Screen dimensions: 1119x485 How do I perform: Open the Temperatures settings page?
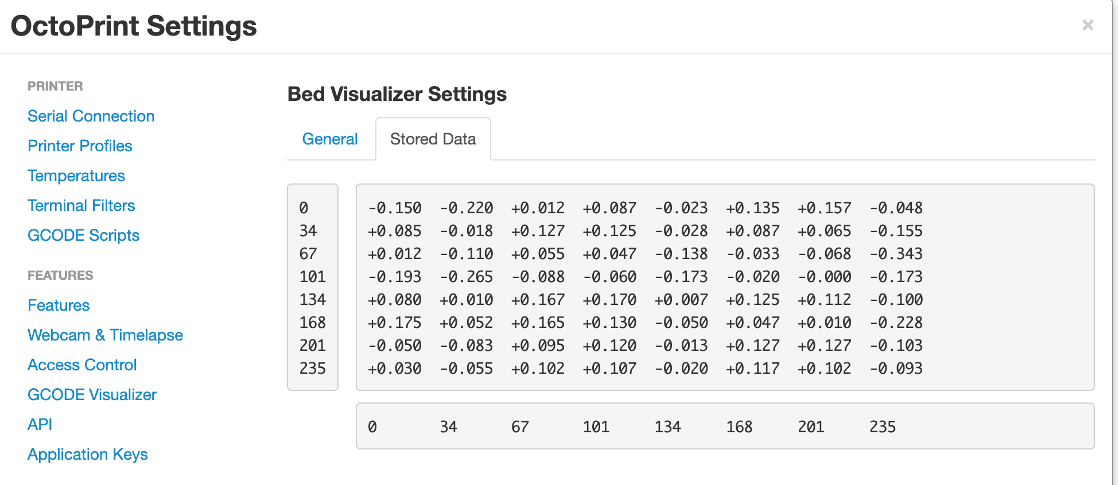(x=76, y=175)
